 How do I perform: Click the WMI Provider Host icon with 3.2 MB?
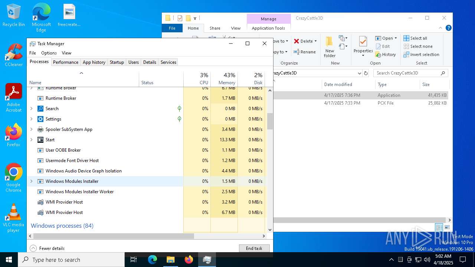click(40, 202)
